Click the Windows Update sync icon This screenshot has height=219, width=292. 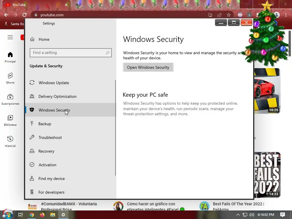[32, 82]
